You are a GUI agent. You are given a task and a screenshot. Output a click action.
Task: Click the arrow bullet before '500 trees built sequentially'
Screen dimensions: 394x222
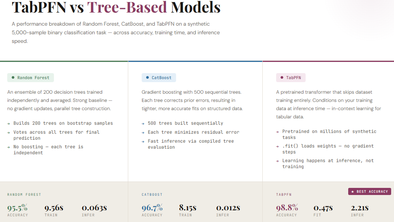coord(144,123)
